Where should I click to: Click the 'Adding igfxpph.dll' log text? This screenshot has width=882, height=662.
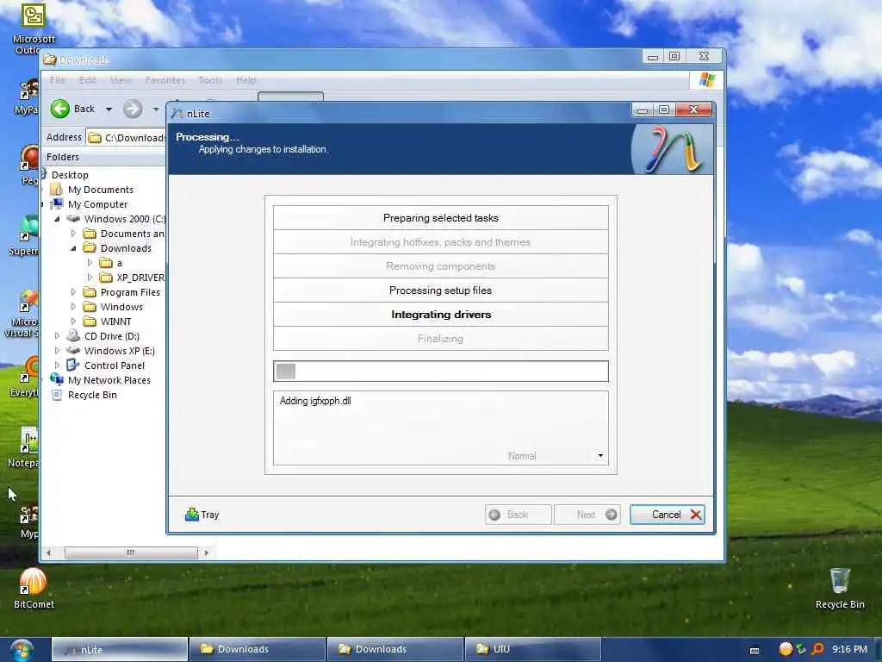coord(315,401)
